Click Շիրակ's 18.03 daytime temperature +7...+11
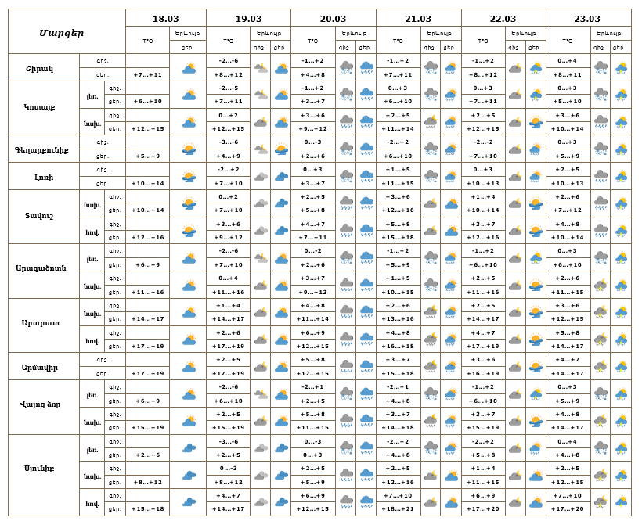 click(148, 74)
